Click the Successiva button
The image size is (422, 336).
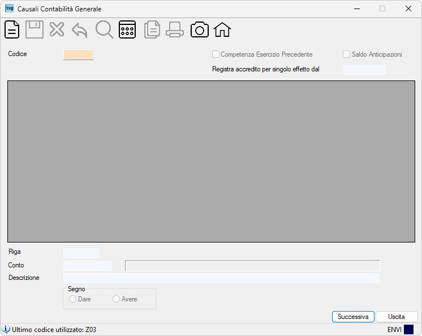tap(353, 317)
